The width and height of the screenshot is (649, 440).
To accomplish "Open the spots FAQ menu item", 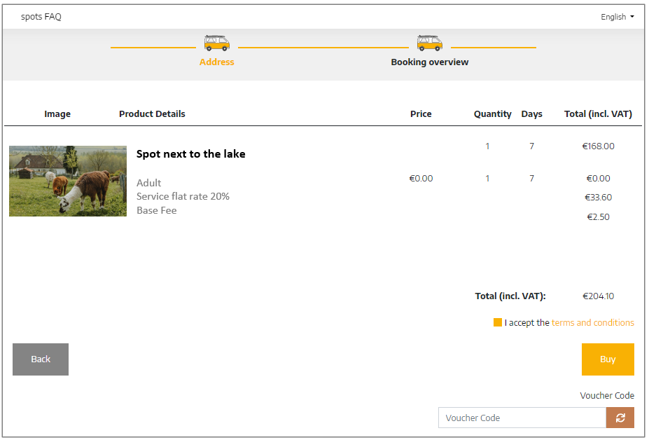I will (x=41, y=17).
